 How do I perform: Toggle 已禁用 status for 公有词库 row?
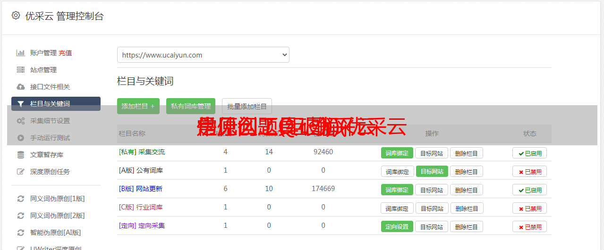pos(529,171)
